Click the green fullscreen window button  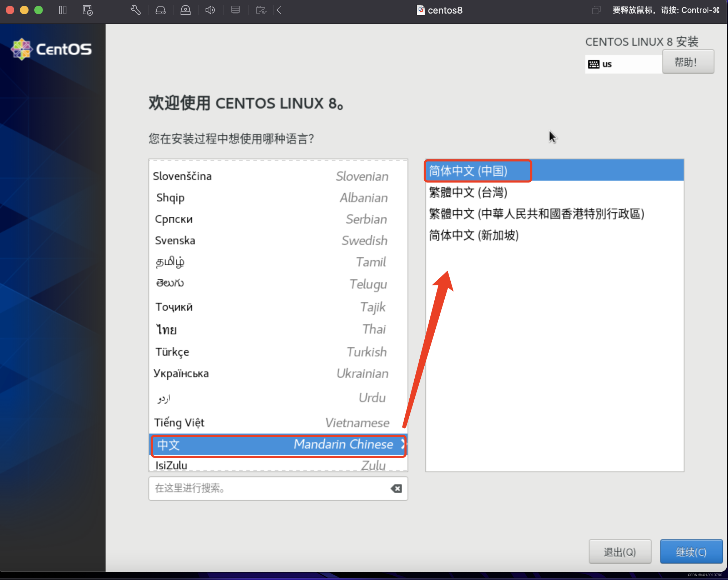pos(39,10)
